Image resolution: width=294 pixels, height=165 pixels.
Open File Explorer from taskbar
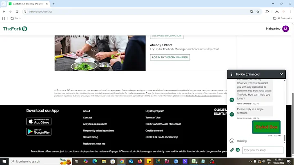click(x=104, y=161)
